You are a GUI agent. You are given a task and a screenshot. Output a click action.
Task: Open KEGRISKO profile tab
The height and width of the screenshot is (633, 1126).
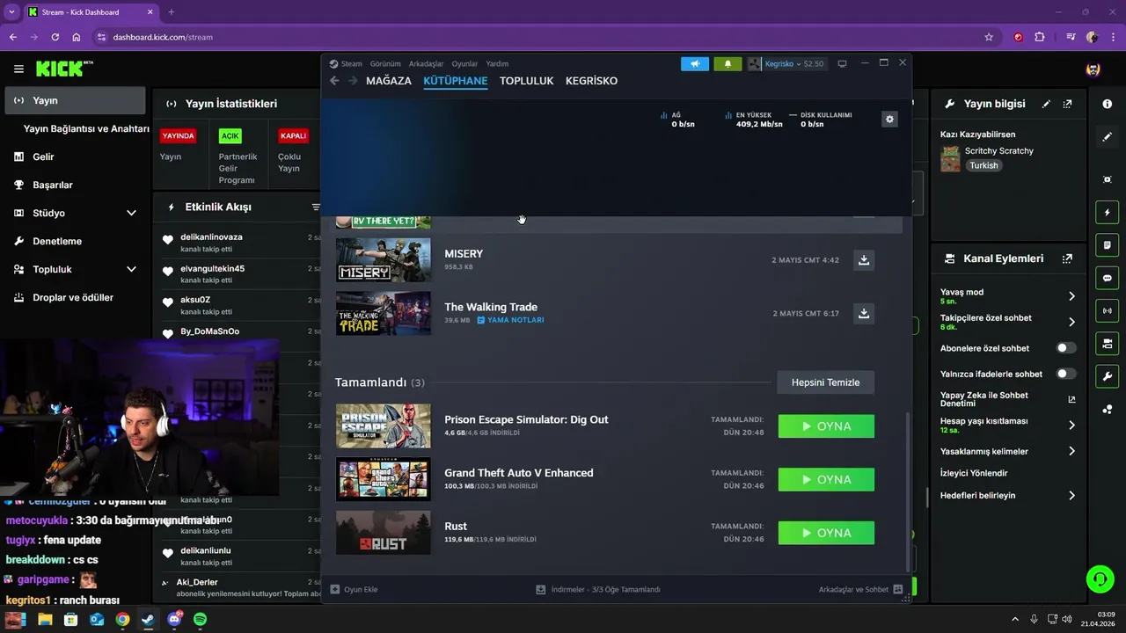point(591,81)
